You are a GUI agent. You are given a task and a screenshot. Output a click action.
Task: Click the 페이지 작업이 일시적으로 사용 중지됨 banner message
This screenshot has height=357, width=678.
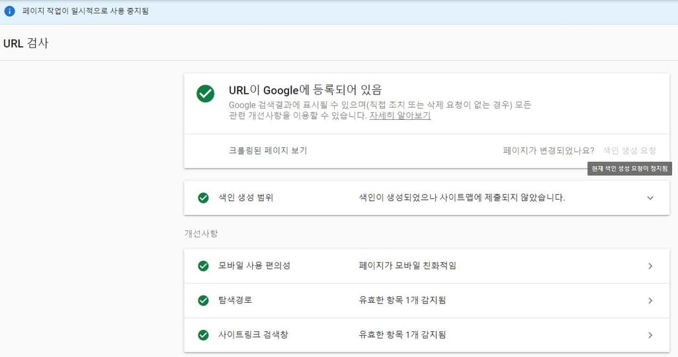click(x=85, y=11)
